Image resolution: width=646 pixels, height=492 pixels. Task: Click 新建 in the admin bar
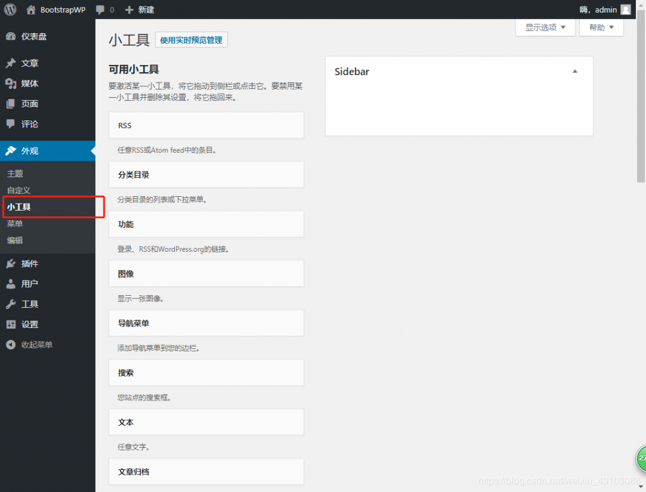tap(146, 10)
